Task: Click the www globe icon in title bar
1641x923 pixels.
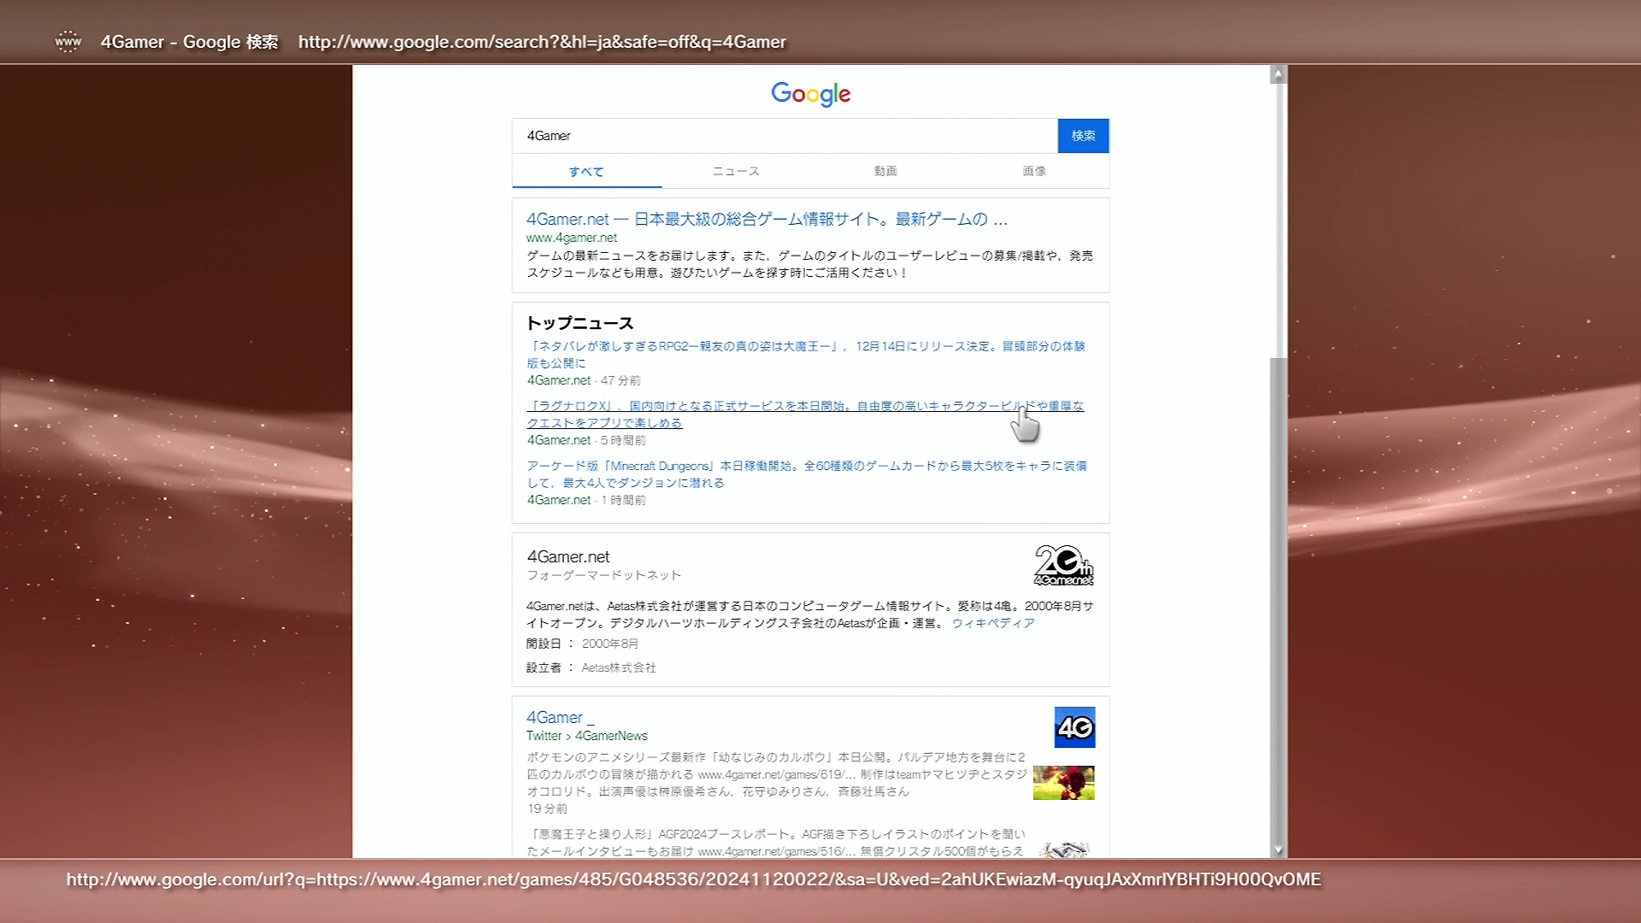Action: [x=68, y=41]
